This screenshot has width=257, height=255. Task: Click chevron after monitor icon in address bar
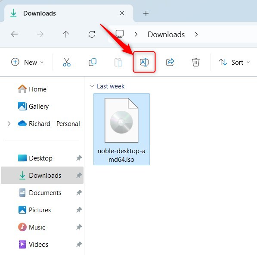coord(136,35)
